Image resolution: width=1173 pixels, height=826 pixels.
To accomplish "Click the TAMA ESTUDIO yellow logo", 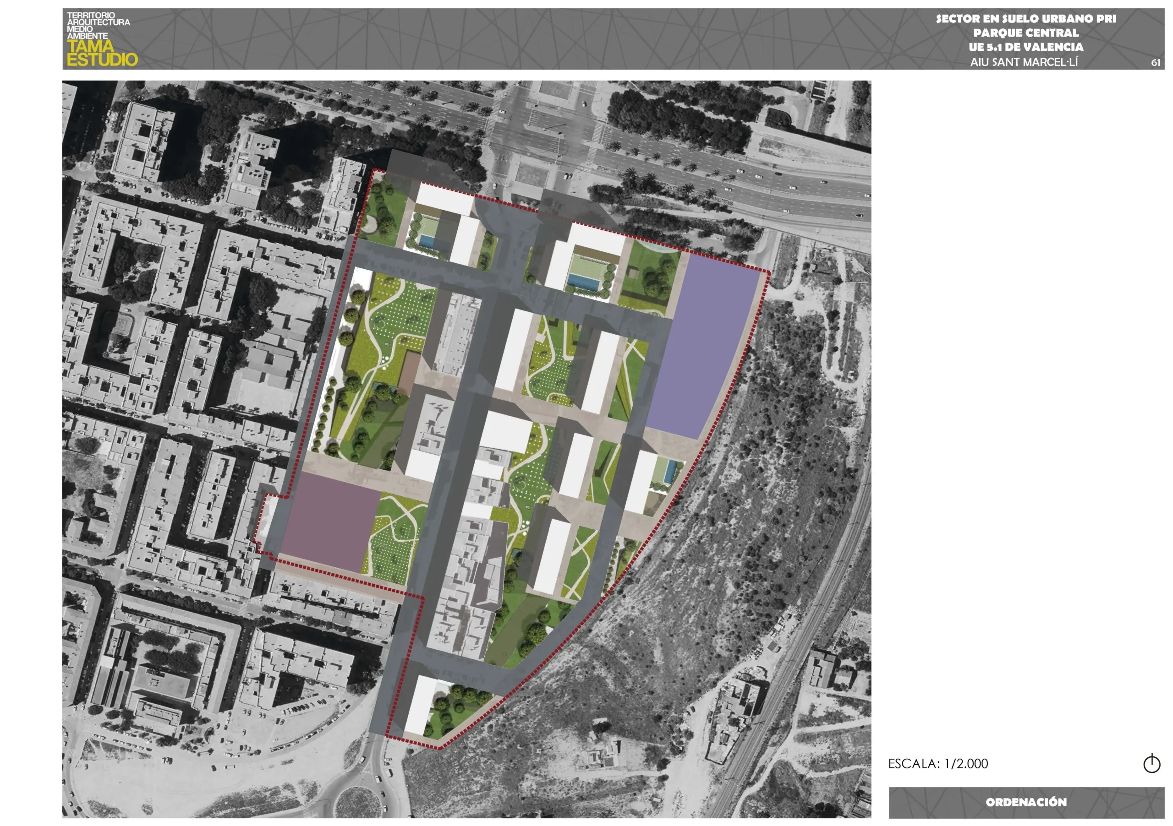I will click(x=102, y=53).
